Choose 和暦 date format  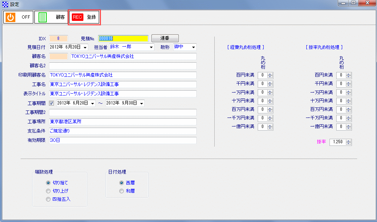[122, 191]
